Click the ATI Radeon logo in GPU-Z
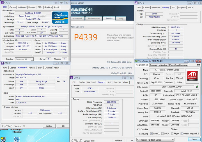 (x=192, y=76)
